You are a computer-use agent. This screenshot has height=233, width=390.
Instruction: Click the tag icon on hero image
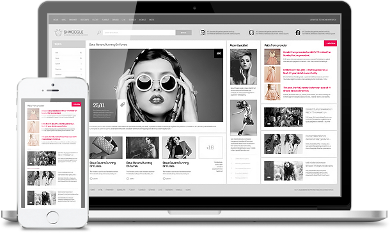click(x=122, y=104)
